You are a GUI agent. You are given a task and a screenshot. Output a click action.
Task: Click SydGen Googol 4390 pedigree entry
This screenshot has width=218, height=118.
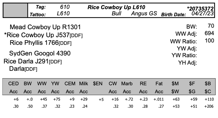point(40,53)
